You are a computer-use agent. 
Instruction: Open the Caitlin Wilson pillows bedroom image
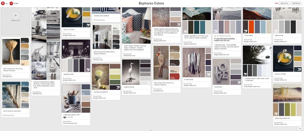tap(136, 25)
